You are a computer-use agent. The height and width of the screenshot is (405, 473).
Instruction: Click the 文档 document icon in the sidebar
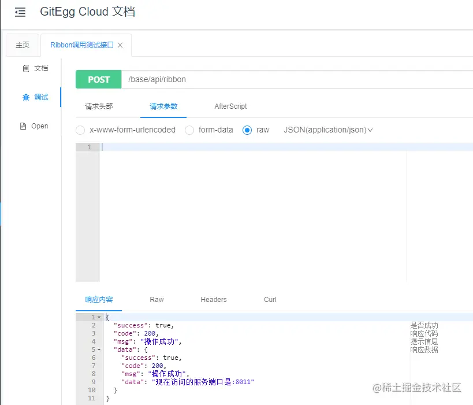[26, 68]
